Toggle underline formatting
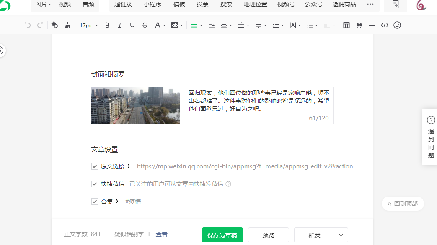This screenshot has width=437, height=245. (x=132, y=26)
